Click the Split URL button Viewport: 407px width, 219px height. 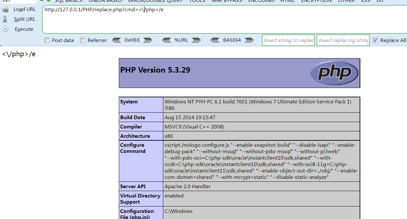(x=24, y=19)
